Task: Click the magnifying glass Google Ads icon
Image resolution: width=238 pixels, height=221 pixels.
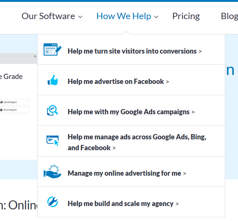Action: [53, 110]
